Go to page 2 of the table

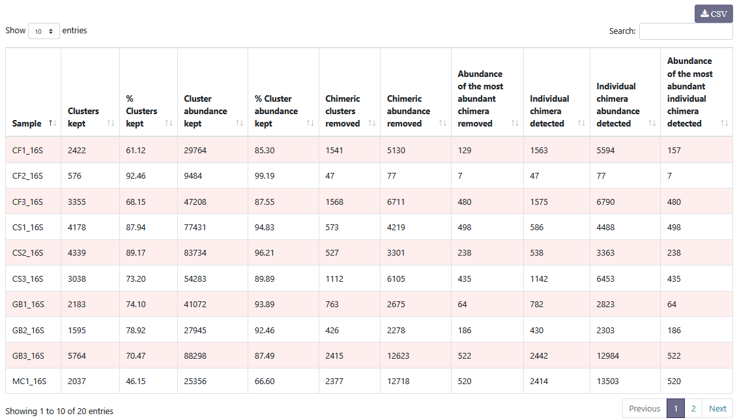[693, 409]
